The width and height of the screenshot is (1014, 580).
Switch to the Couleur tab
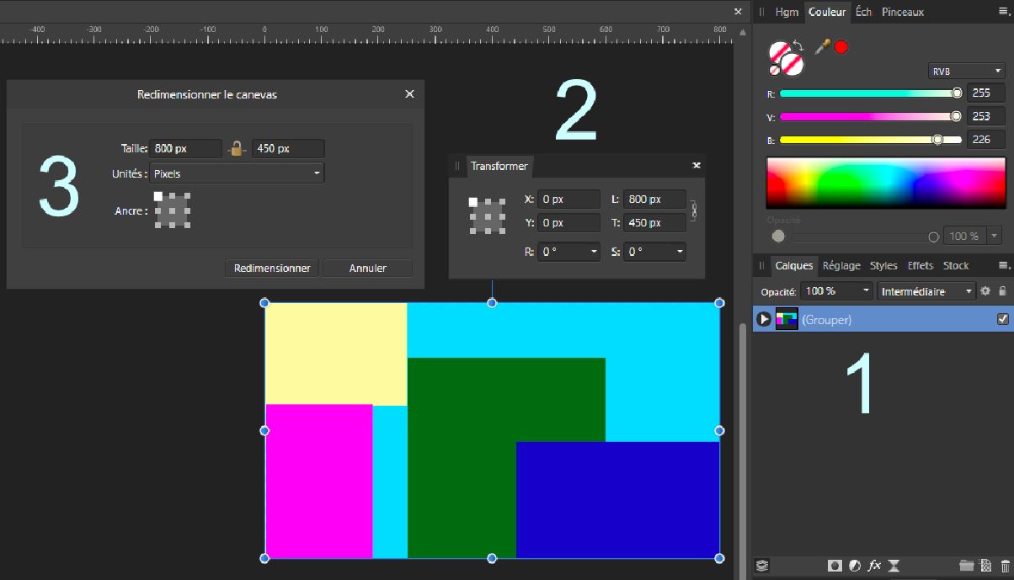click(x=827, y=12)
